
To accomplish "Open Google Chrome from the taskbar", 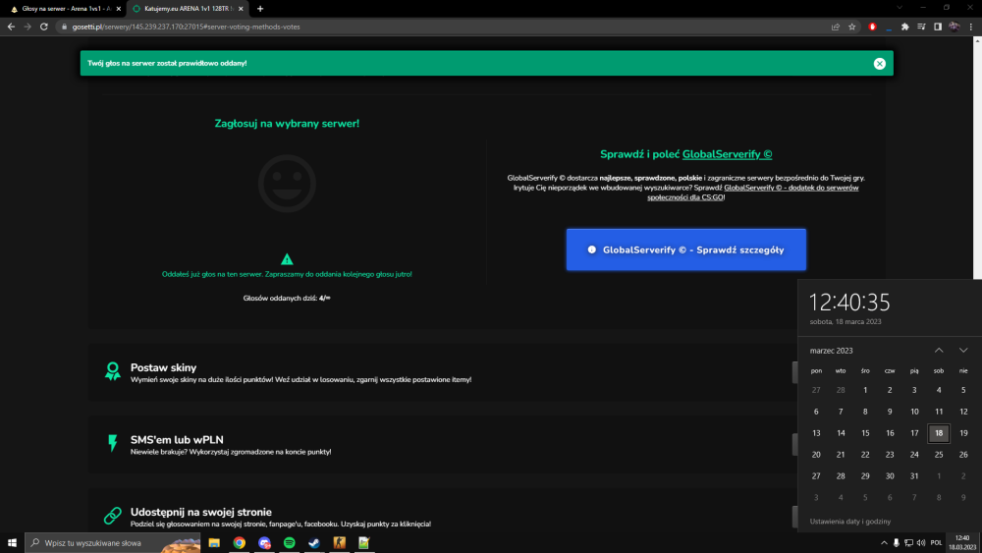I will [240, 543].
